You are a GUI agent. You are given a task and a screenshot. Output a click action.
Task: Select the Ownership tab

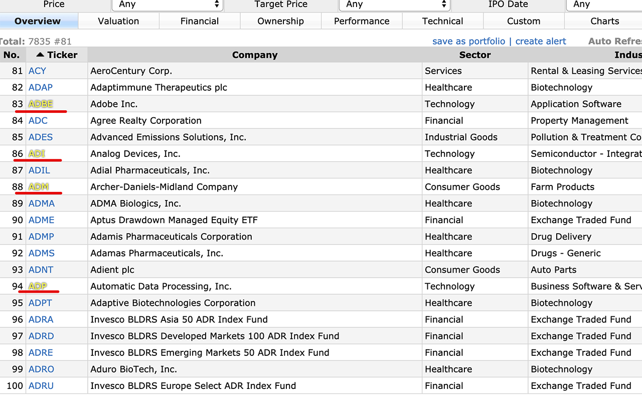coord(280,21)
